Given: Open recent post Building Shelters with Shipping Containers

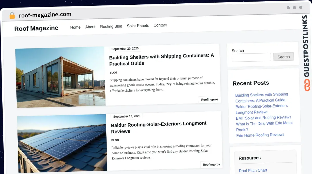Looking at the screenshot, I should (x=262, y=97).
